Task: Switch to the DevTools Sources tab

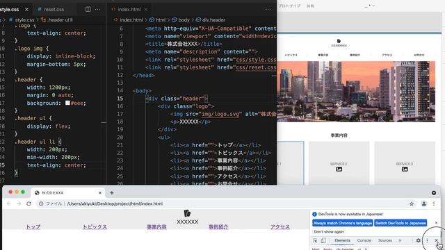Action: [x=385, y=240]
